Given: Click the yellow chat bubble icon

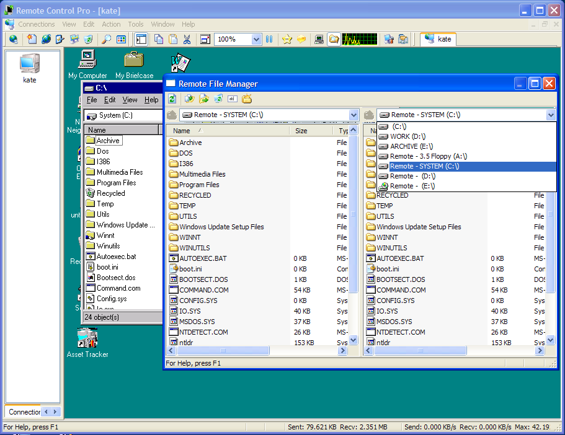Looking at the screenshot, I should [x=301, y=39].
